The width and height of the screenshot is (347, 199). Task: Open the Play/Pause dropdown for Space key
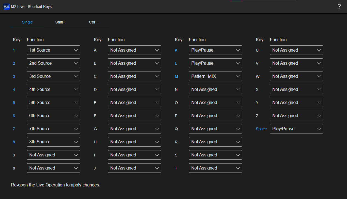296,129
